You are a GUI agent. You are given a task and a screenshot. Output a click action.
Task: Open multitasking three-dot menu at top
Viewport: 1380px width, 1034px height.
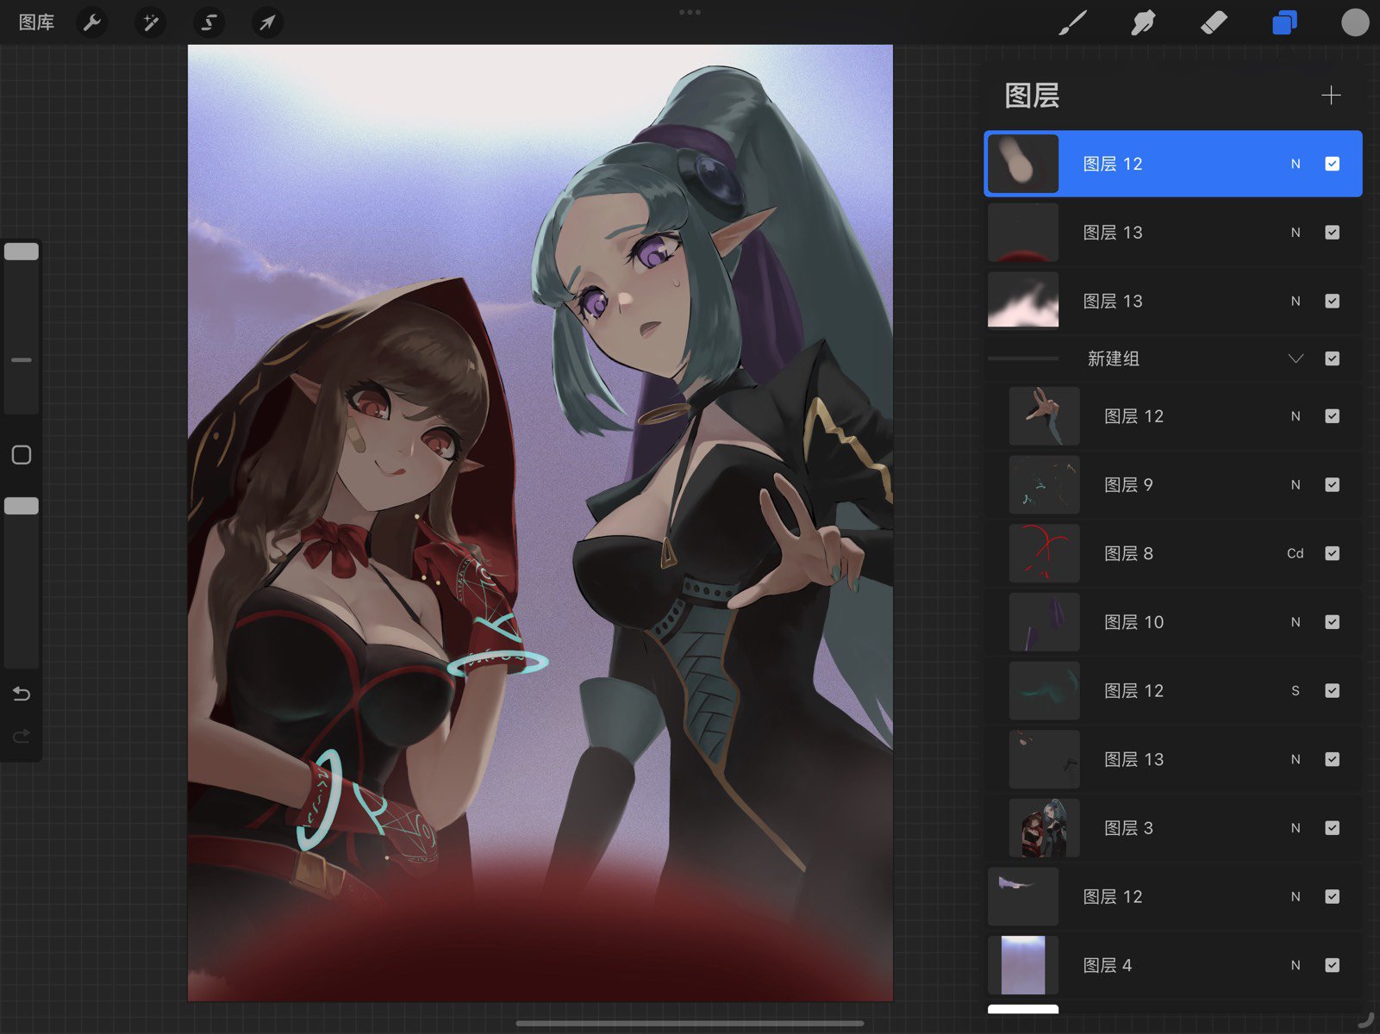tap(690, 12)
